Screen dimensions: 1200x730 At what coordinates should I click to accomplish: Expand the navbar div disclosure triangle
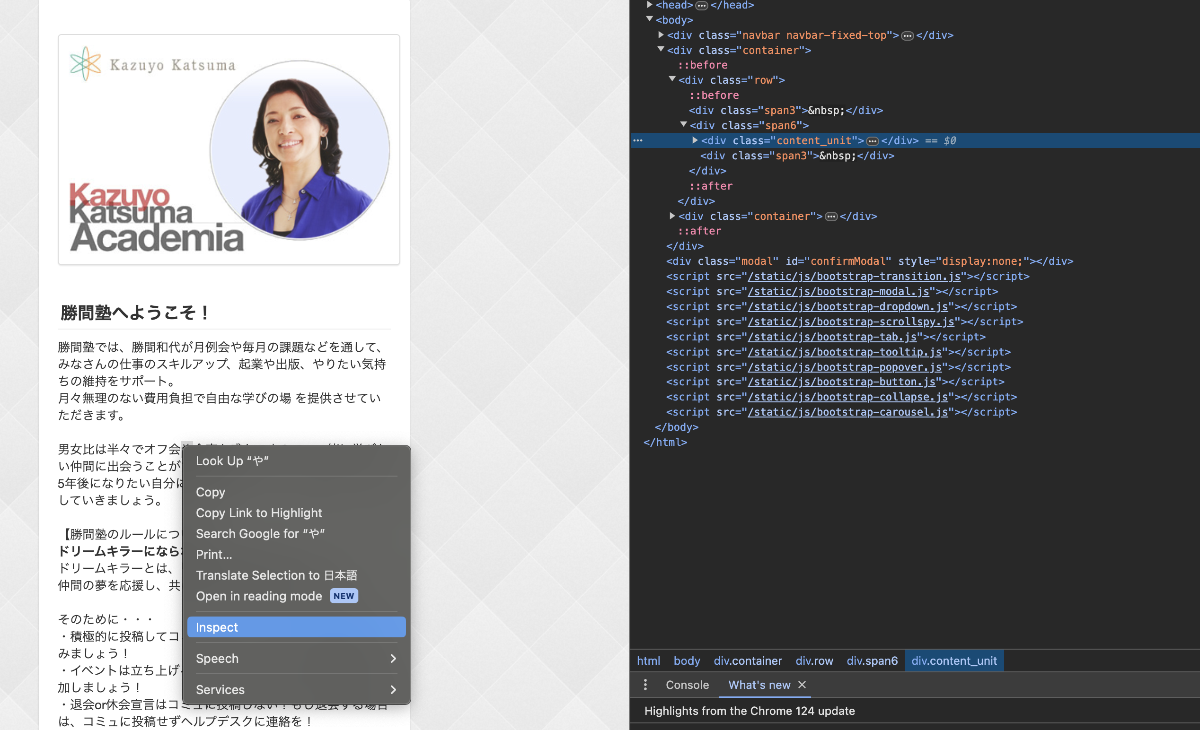661,35
